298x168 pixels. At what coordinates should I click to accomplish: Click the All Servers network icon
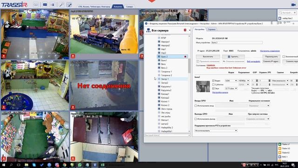[148, 30]
